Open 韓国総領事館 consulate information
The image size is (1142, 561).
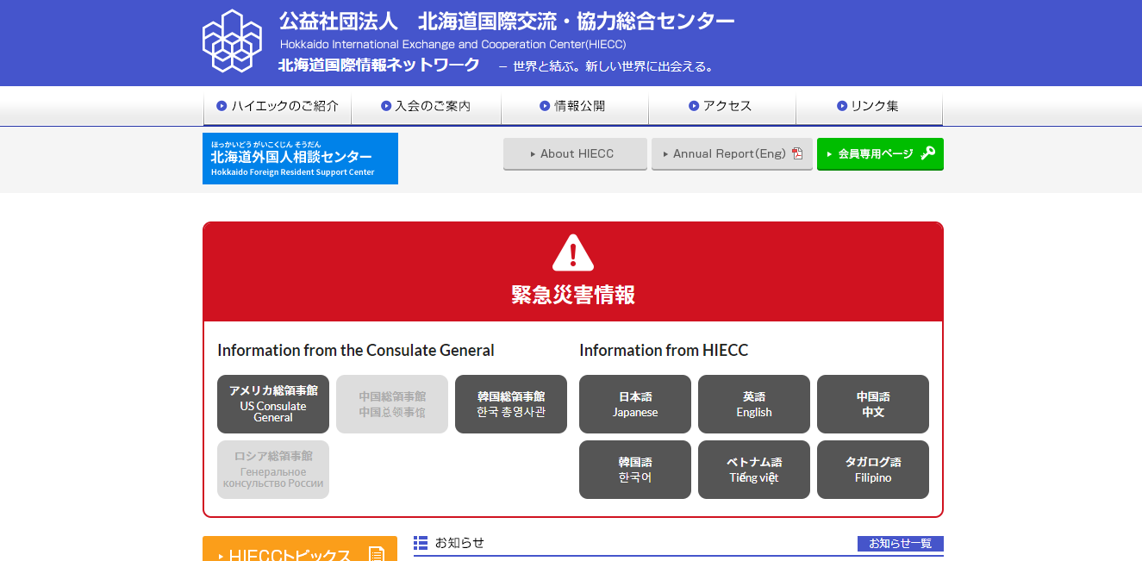[x=511, y=404]
